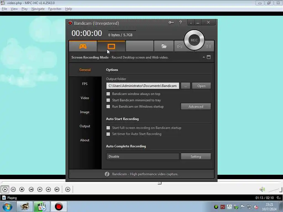Pause the video in MPC-HC

[13, 189]
